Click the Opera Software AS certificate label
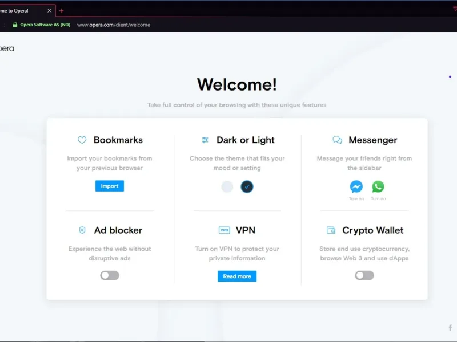Image resolution: width=457 pixels, height=342 pixels. pos(45,25)
